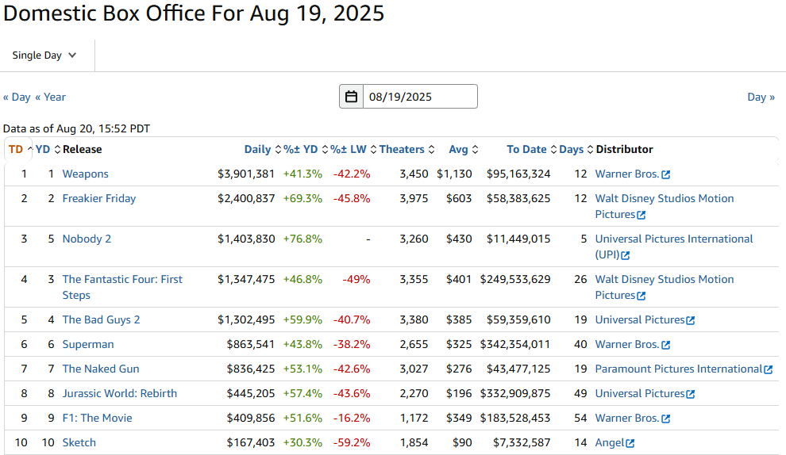The height and width of the screenshot is (455, 786).
Task: Open Paramount Pictures International distributor link
Action: pyautogui.click(x=679, y=369)
